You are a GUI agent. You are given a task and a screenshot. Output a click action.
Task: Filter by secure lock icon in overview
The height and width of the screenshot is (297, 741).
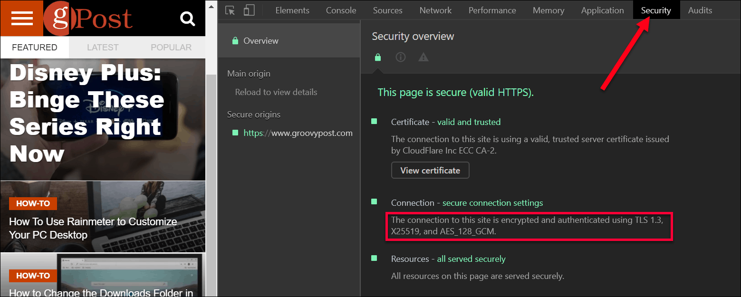click(x=378, y=57)
